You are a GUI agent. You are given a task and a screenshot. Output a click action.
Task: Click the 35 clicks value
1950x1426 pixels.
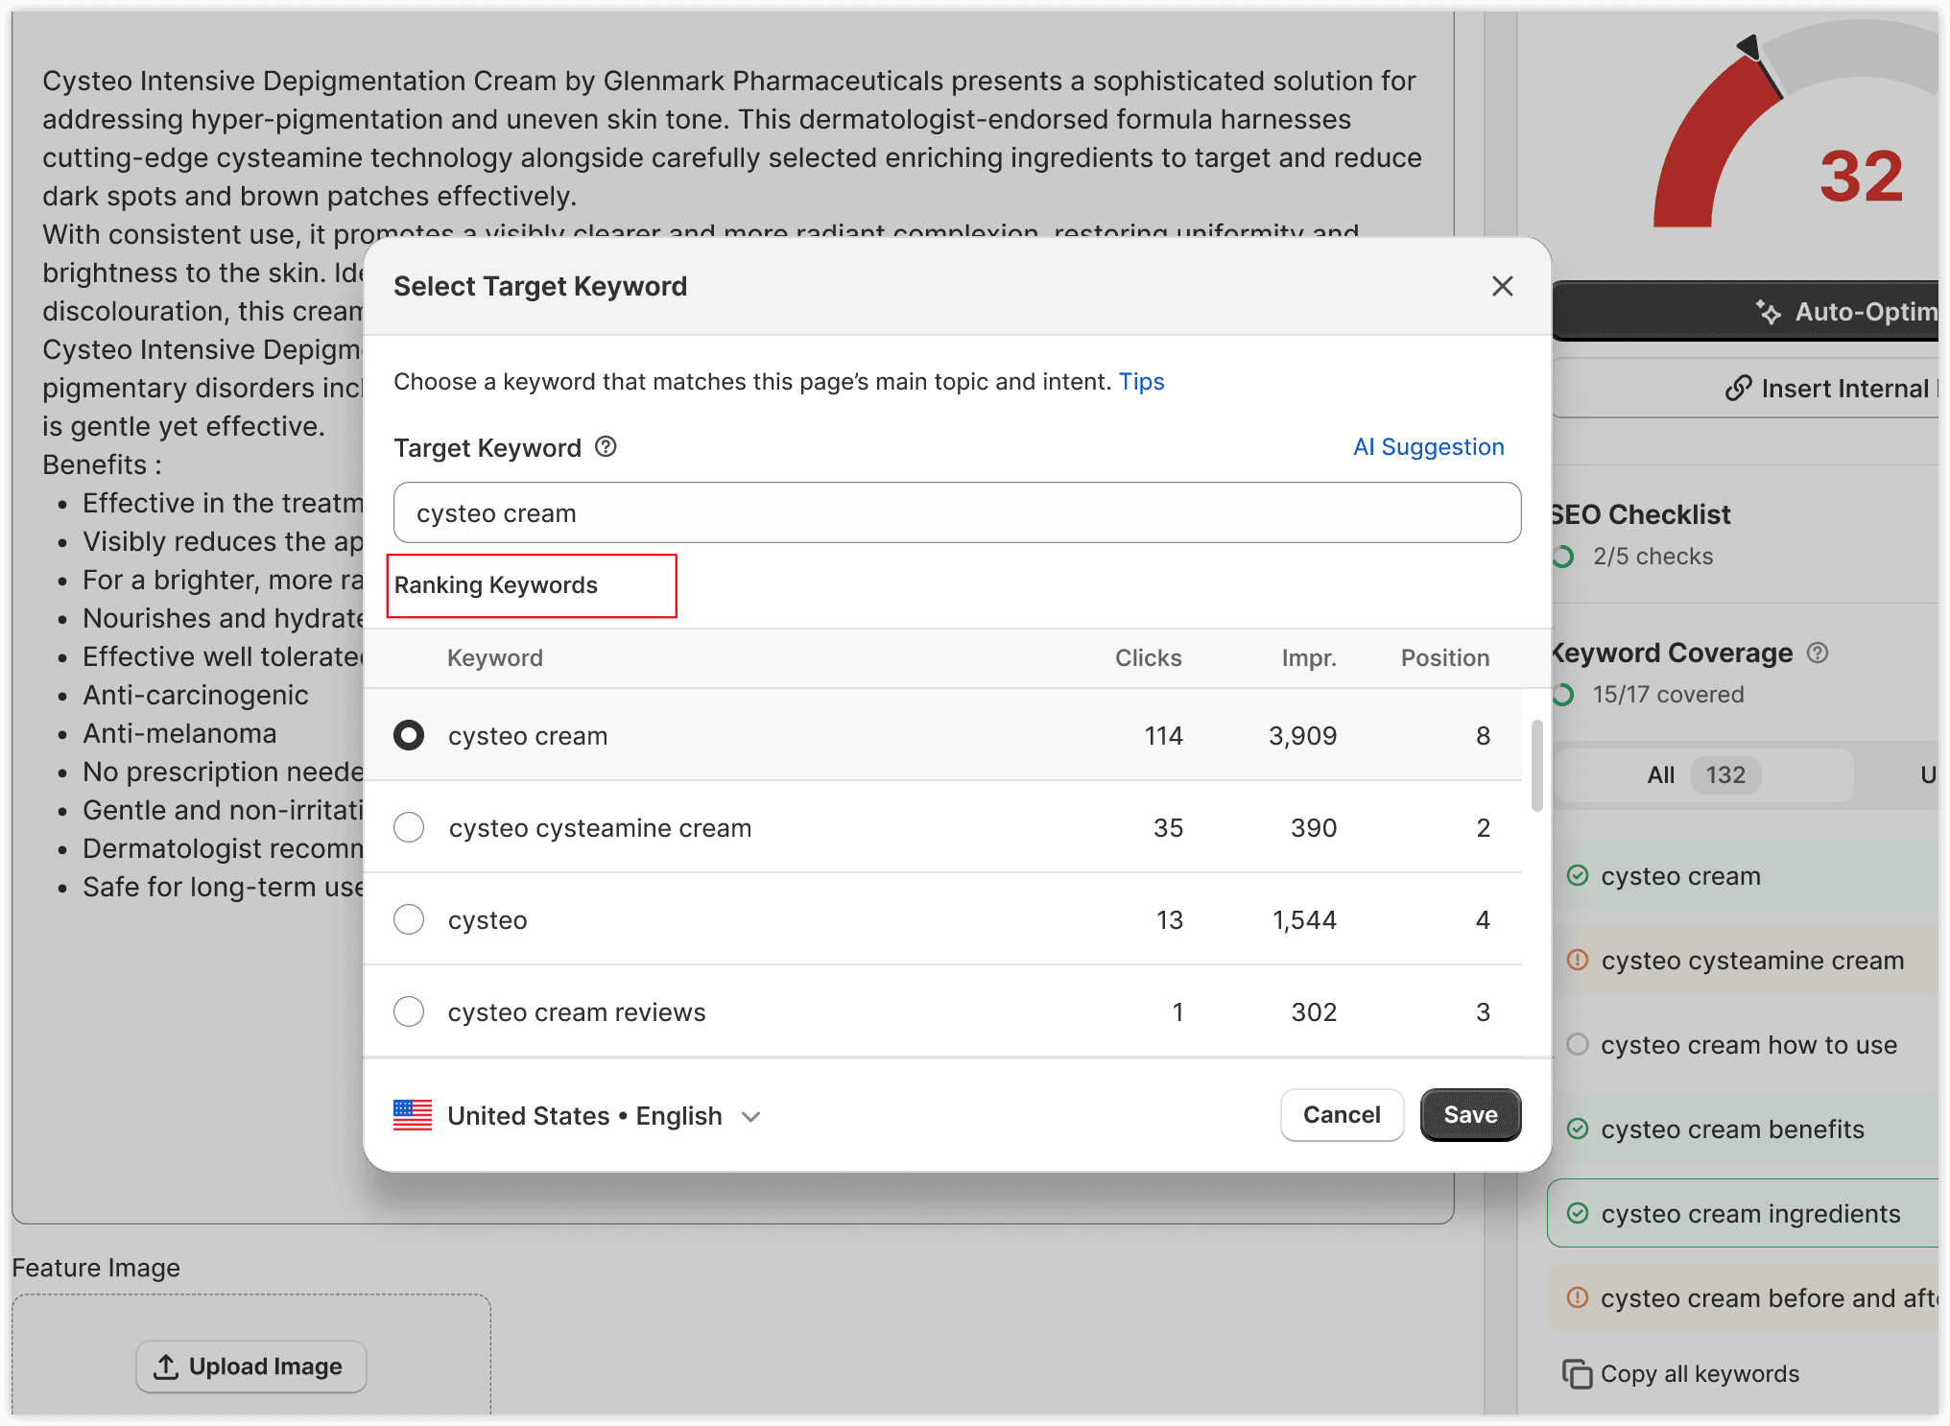[1168, 828]
